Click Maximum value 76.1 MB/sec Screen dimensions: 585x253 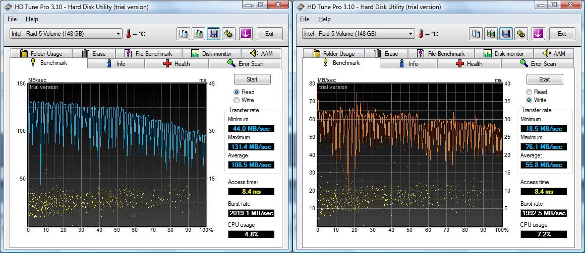(544, 146)
